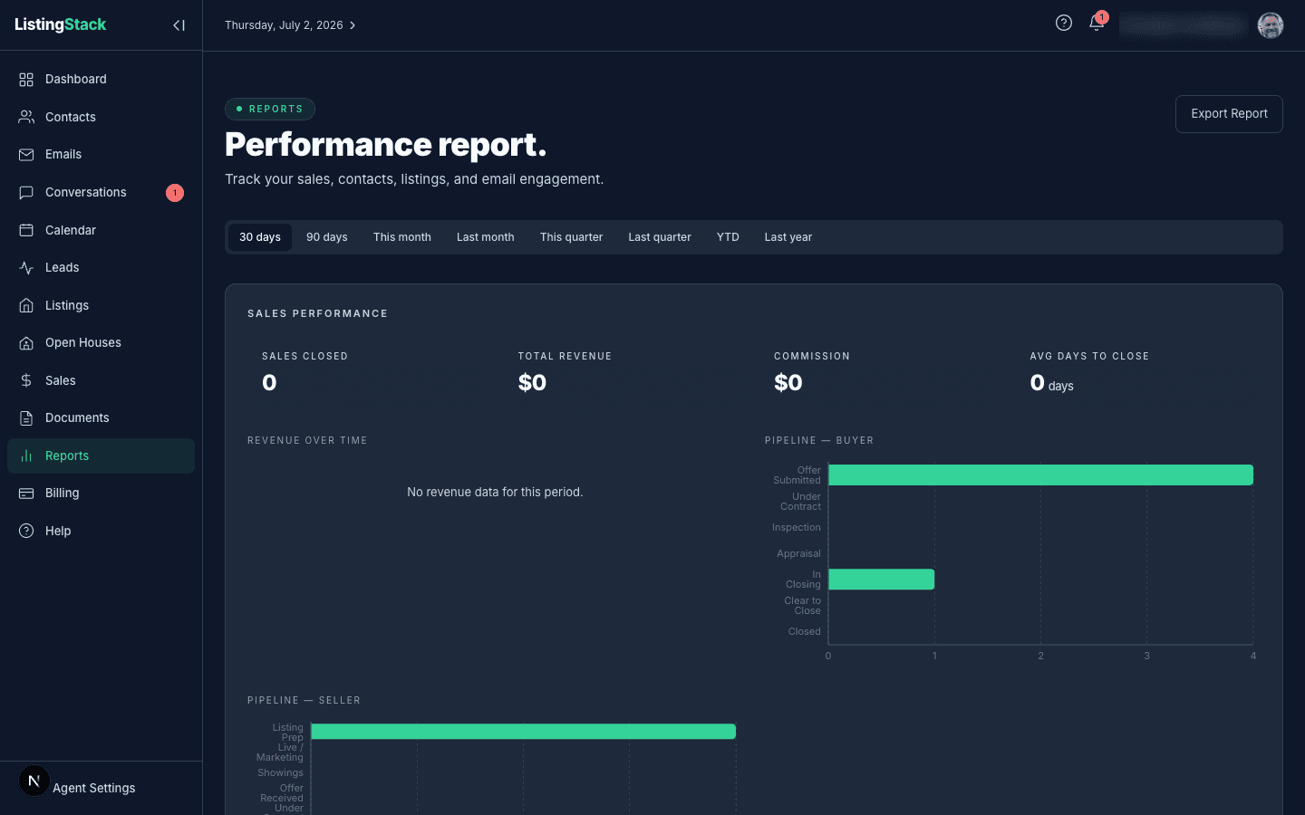Image resolution: width=1305 pixels, height=815 pixels.
Task: Select the Last year range tab
Action: [x=788, y=237]
